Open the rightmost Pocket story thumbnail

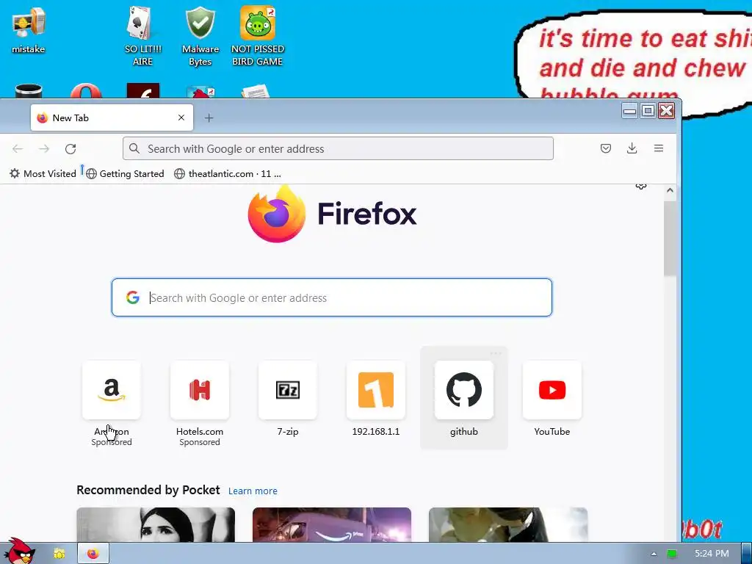click(508, 524)
